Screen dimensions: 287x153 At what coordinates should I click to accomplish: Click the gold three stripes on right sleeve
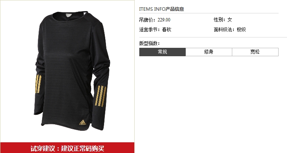click(x=101, y=96)
